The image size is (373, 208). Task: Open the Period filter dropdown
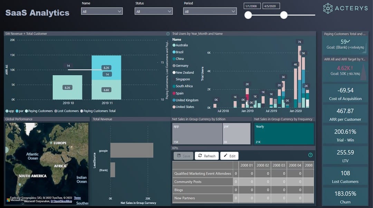click(x=210, y=11)
